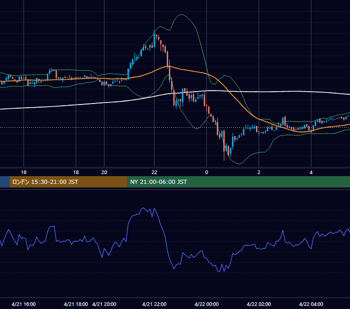The height and width of the screenshot is (309, 350).
Task: Click the 4/21 18:00 date label
Action: (x=76, y=304)
